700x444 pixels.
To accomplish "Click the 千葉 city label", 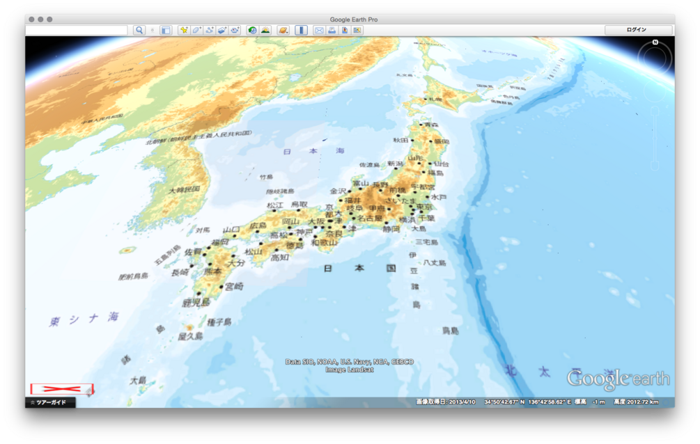I will (x=427, y=219).
